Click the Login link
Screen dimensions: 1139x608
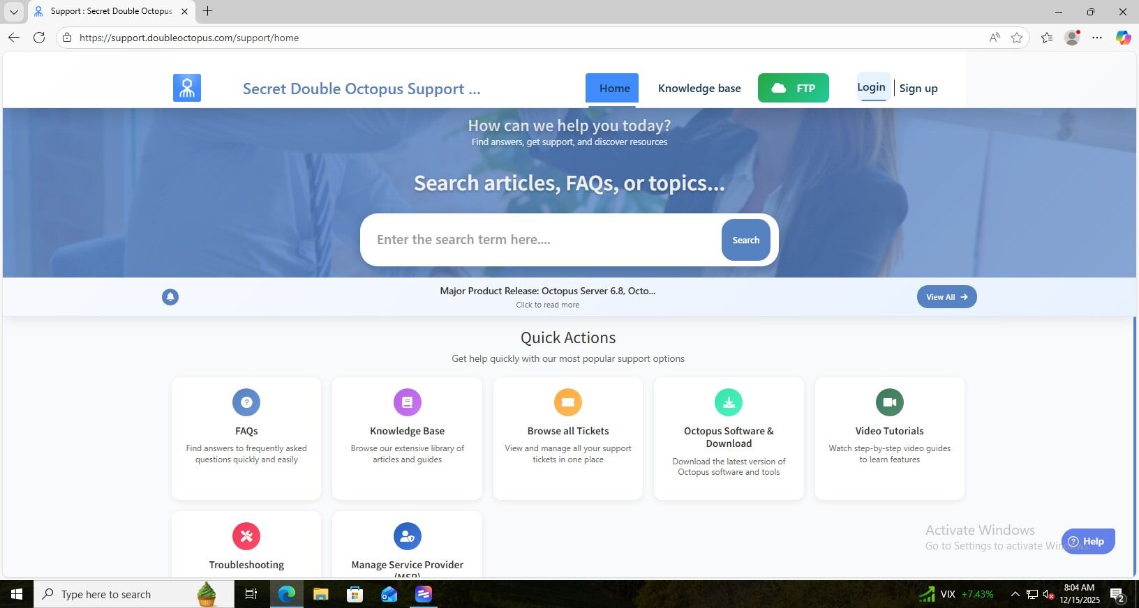(871, 87)
